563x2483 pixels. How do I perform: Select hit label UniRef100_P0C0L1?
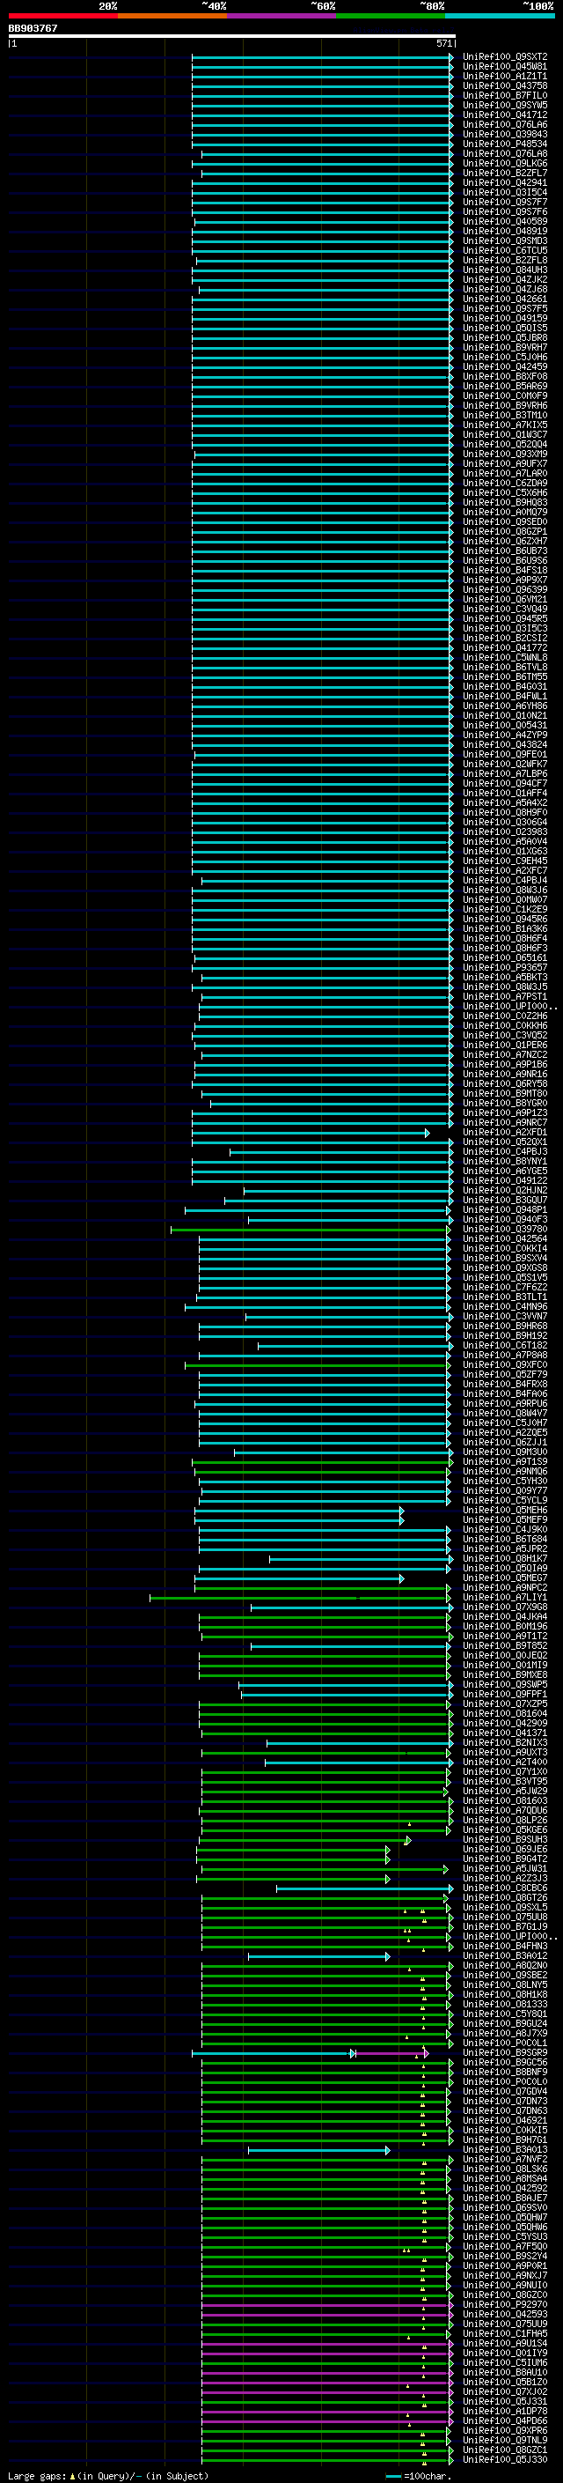505,2043
